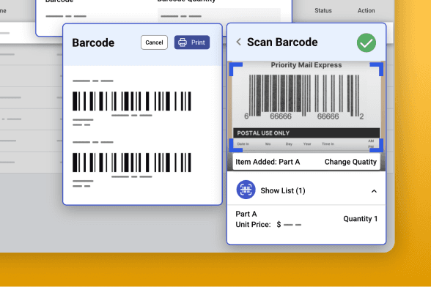
Task: Click the Item Added: Part A banner
Action: click(306, 162)
